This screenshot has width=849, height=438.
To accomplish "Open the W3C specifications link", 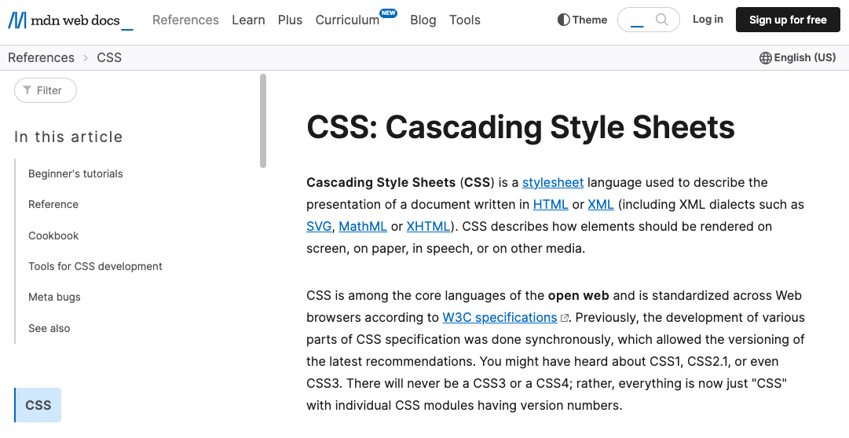I will [500, 317].
